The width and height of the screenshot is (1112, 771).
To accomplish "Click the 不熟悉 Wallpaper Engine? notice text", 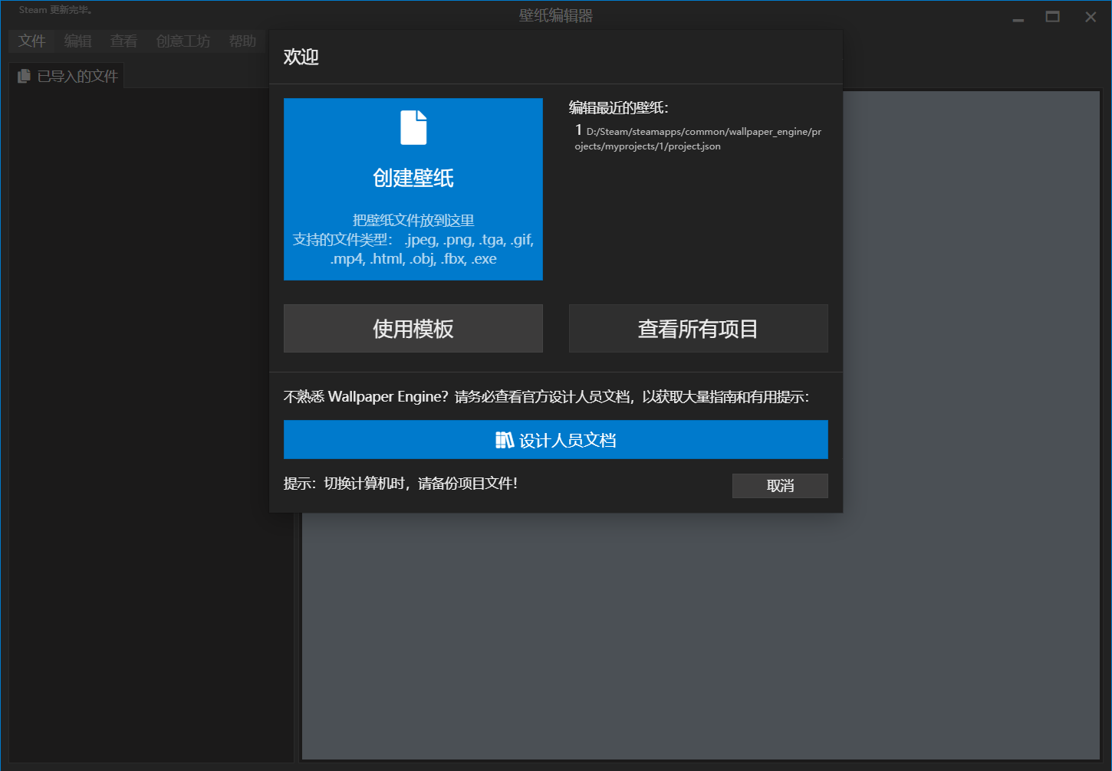I will point(547,397).
